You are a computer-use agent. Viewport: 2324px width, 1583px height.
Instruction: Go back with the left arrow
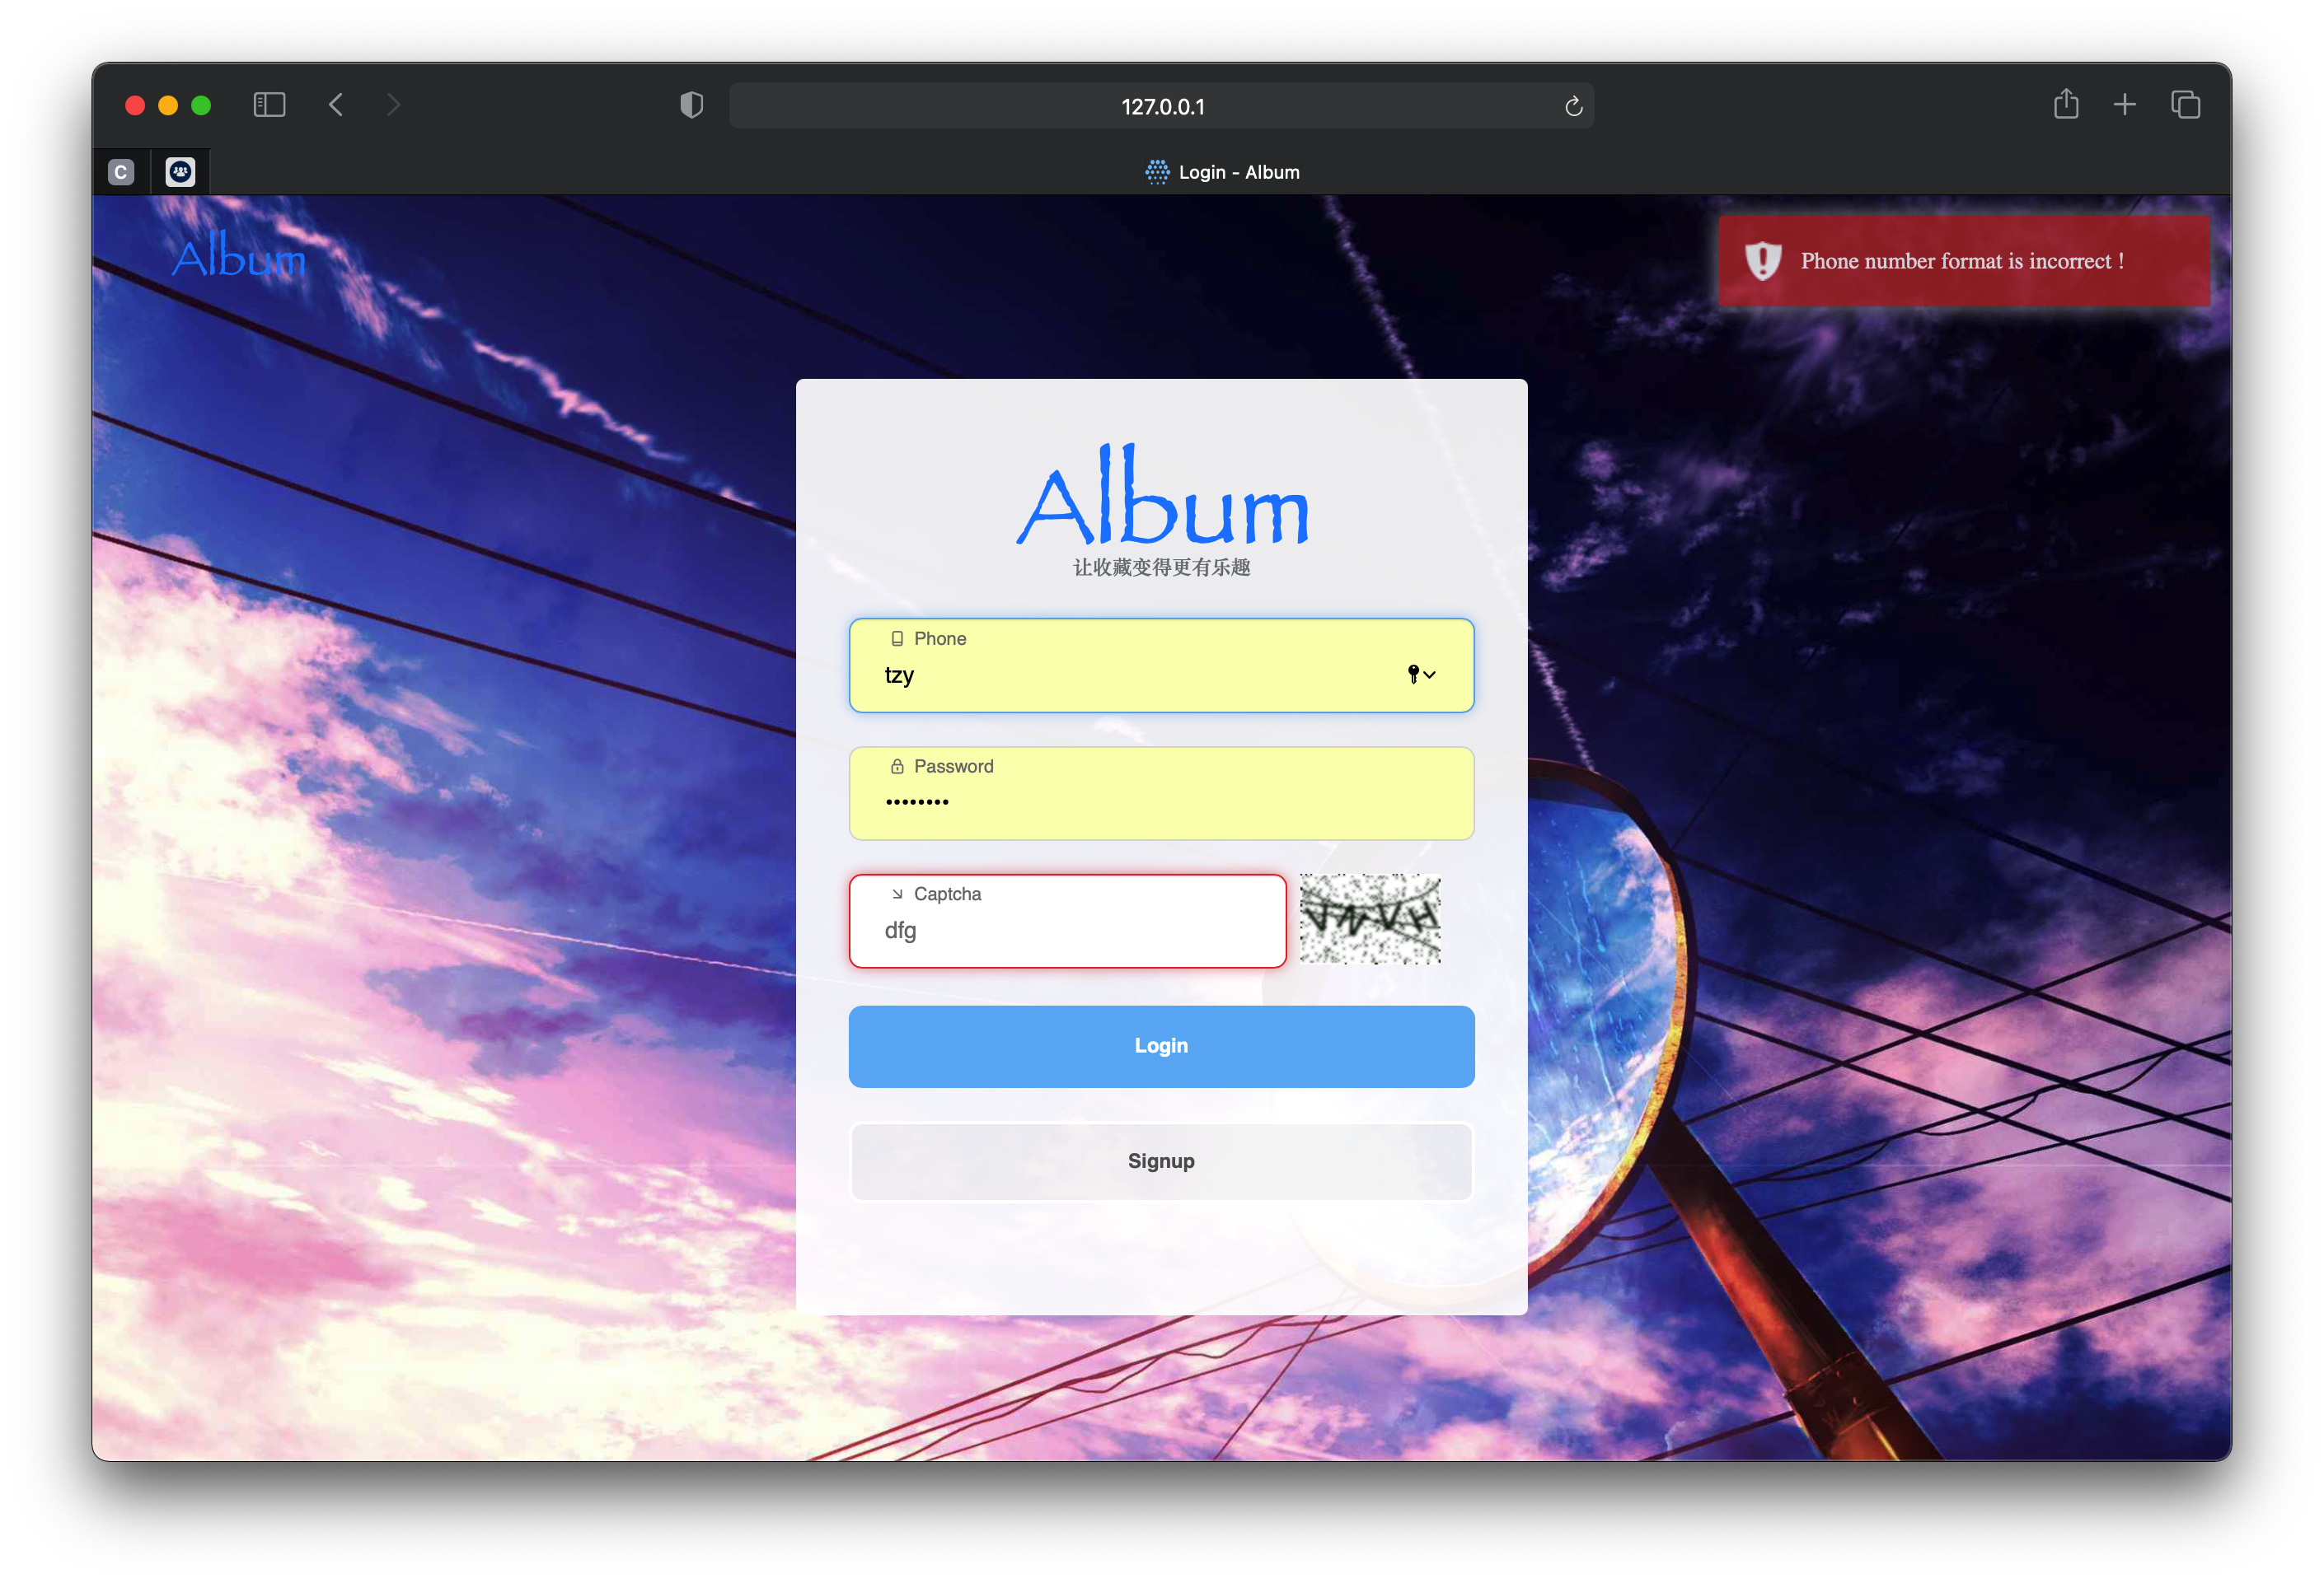(x=336, y=105)
